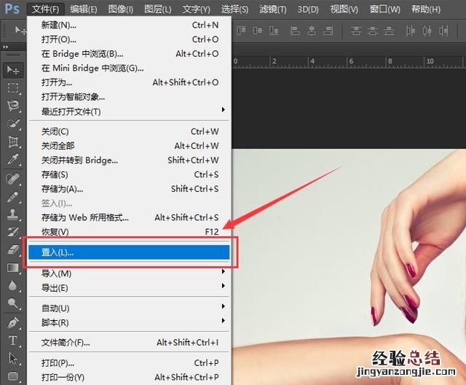Open the 滤镜(T) menu

[x=275, y=9]
